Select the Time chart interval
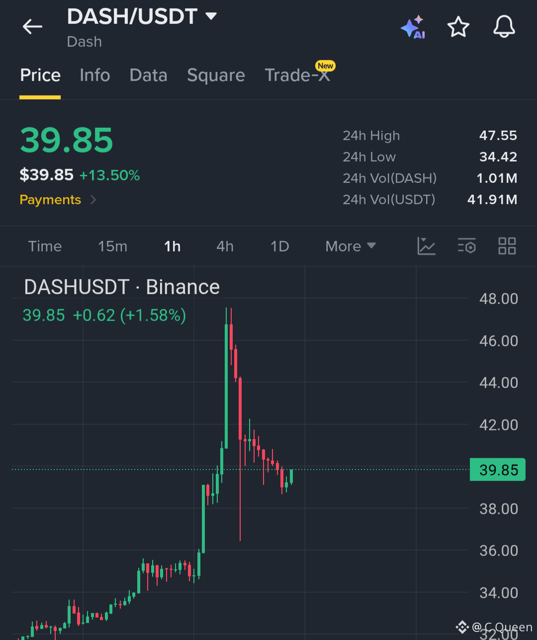 [x=45, y=246]
